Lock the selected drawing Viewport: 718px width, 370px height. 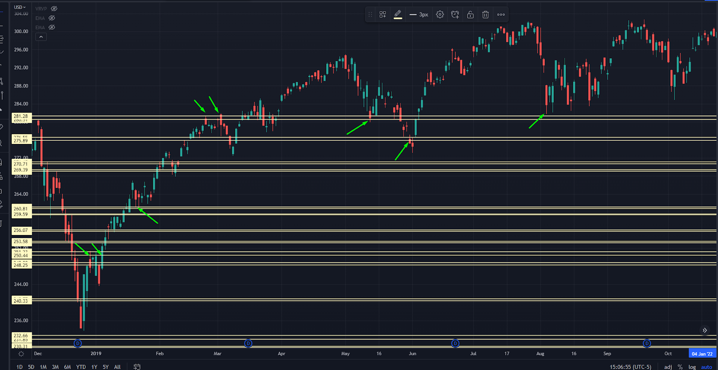[x=470, y=14]
